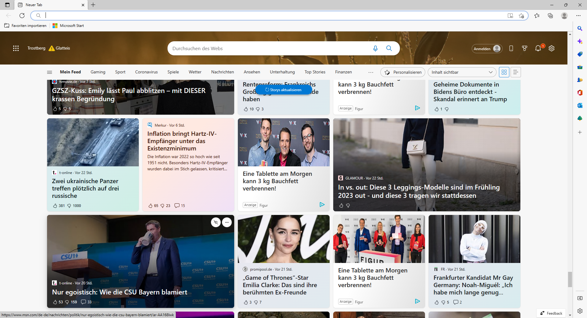Click the microphone voice search icon
This screenshot has width=587, height=318.
[375, 48]
